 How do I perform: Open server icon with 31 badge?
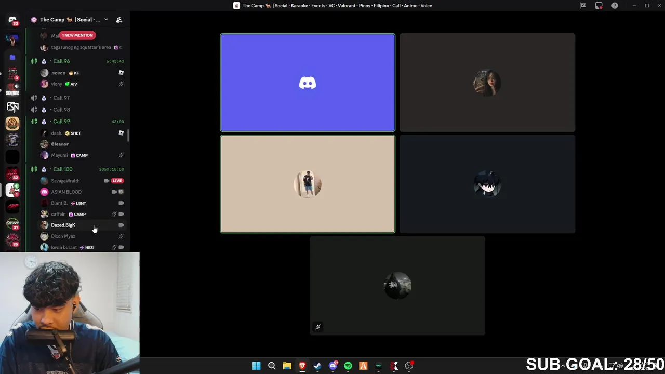click(x=12, y=223)
